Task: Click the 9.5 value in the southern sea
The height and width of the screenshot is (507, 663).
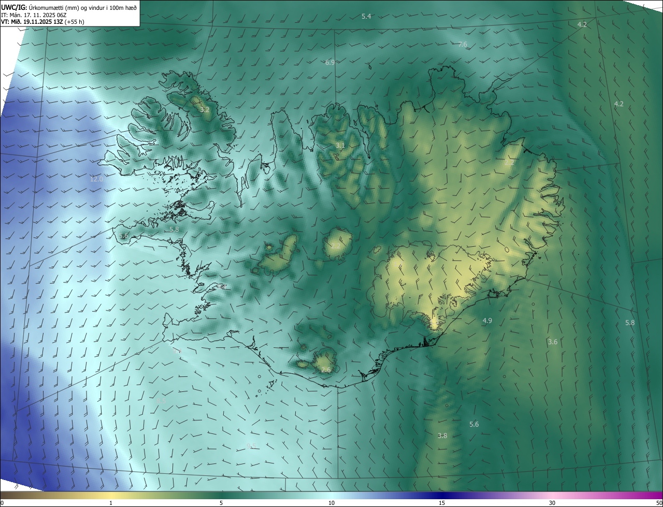Action: coord(251,446)
